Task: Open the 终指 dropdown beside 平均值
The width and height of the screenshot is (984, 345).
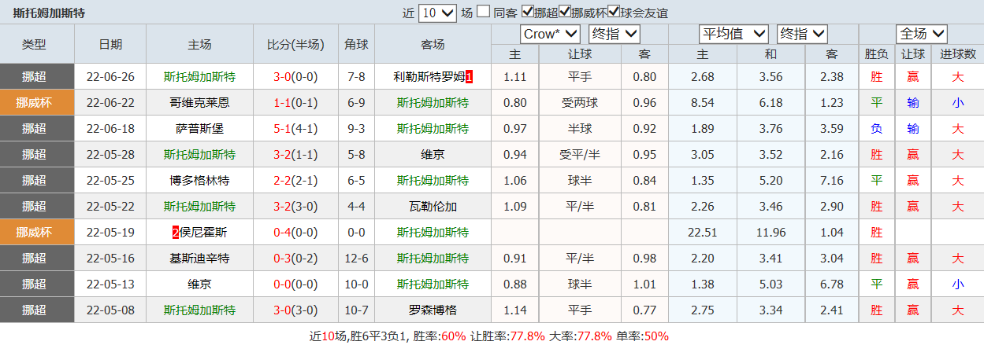Action: 801,34
